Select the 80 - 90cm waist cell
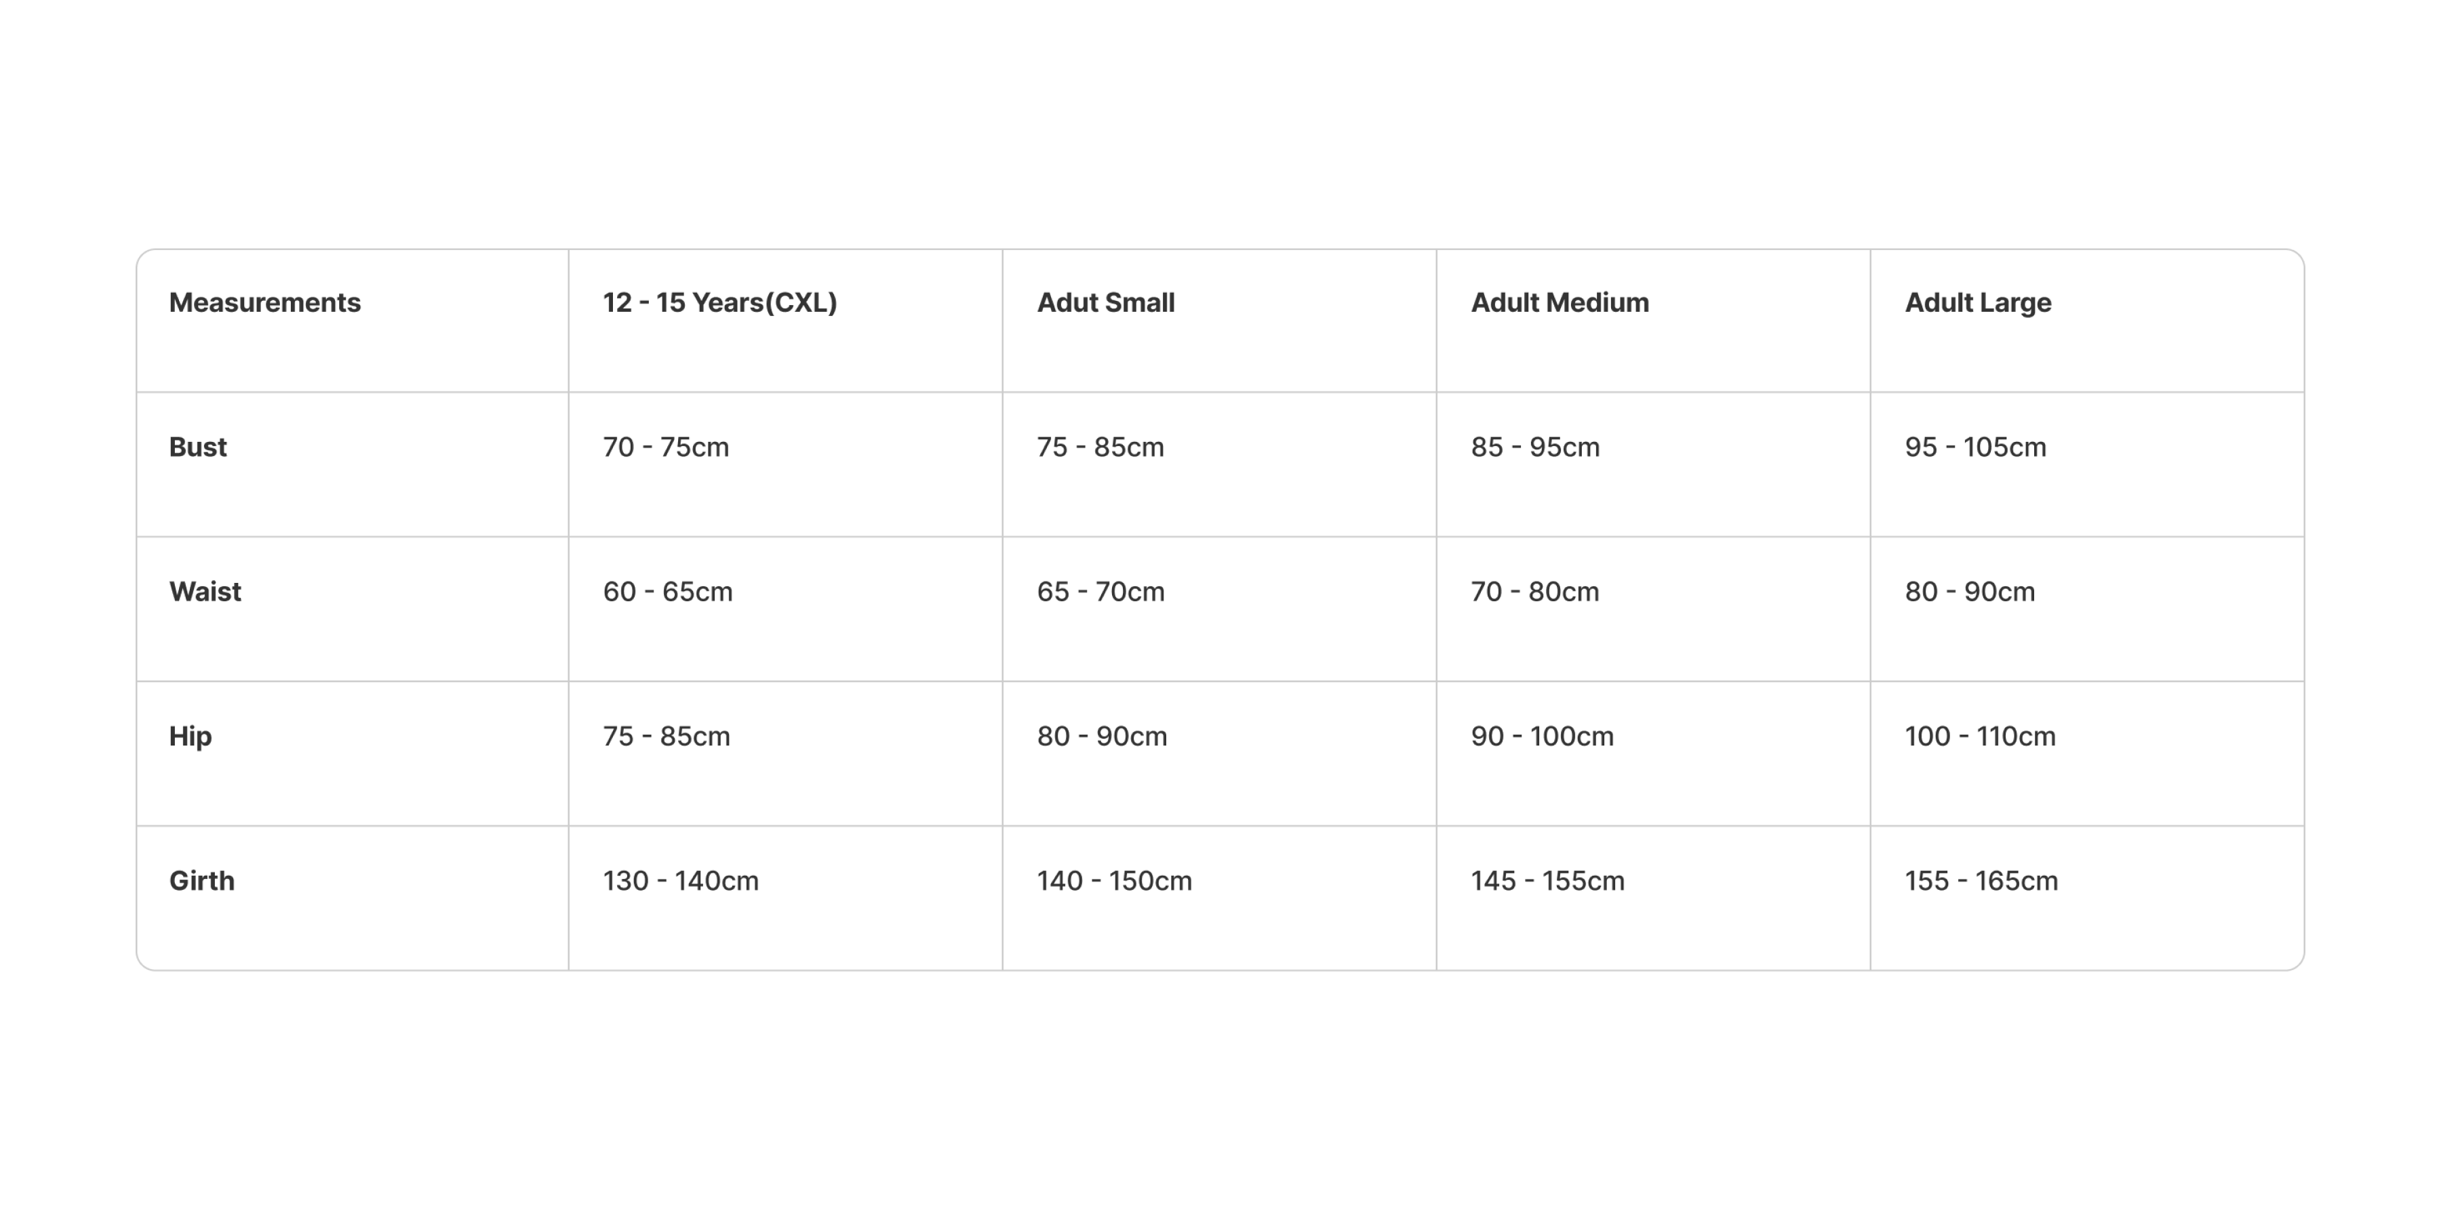 click(x=1969, y=592)
